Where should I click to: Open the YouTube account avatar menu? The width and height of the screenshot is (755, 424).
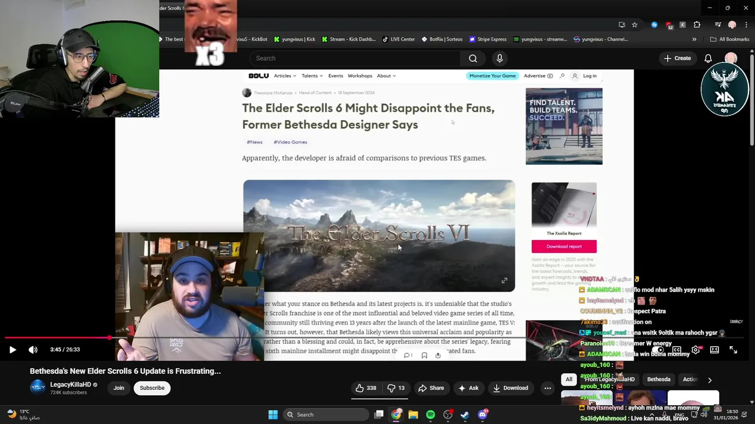pos(731,58)
